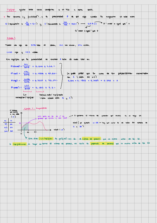Select the probability sum equation equal to 1
157x223 pixels.
pos(93,81)
